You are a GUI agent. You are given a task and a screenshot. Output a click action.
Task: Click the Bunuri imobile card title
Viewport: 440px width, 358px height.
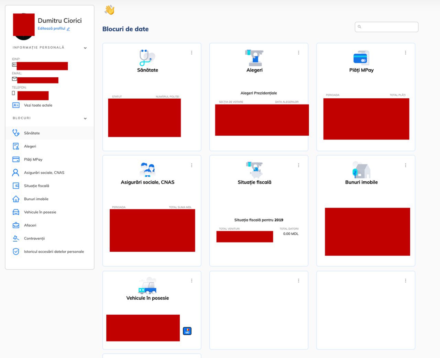point(361,182)
